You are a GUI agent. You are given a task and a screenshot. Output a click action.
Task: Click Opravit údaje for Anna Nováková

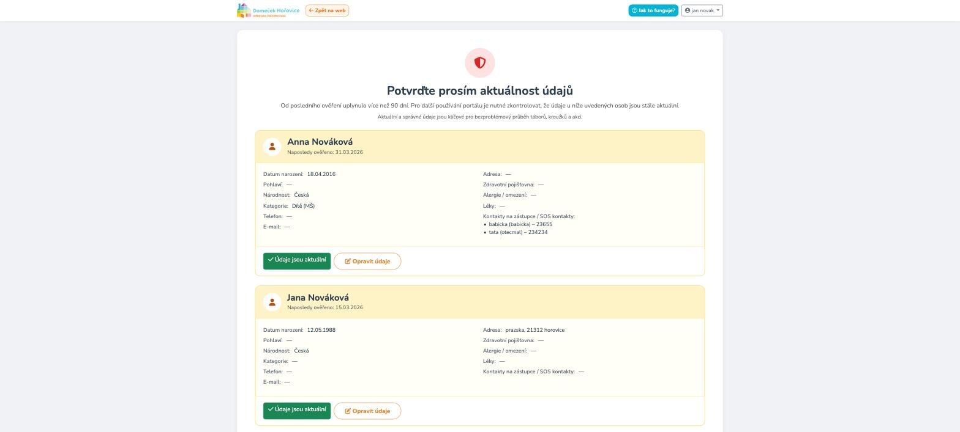click(x=367, y=262)
